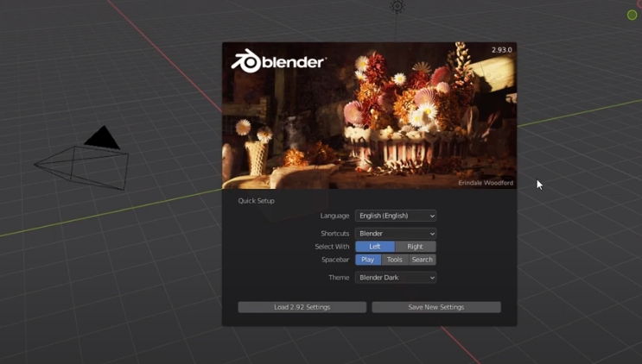Open the Language dropdown
Image resolution: width=642 pixels, height=364 pixels.
click(396, 216)
